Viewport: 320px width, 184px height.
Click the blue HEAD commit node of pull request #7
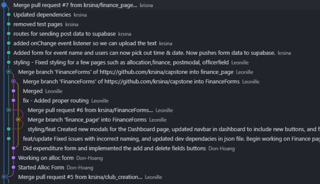4,5
